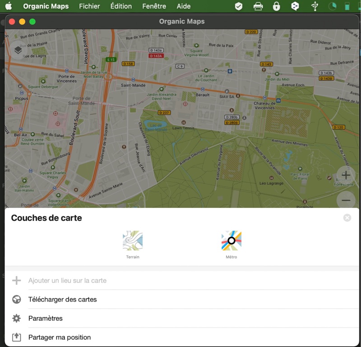This screenshot has width=361, height=347.
Task: Click the printer icon in menu bar
Action: click(258, 6)
